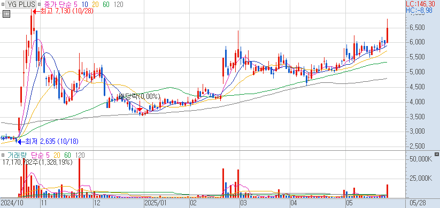Click the 2024/10 date axis label
Viewport: 440px width, 208px height.
(12, 203)
